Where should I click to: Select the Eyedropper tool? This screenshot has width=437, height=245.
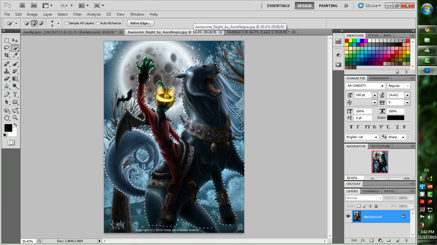tap(15, 56)
